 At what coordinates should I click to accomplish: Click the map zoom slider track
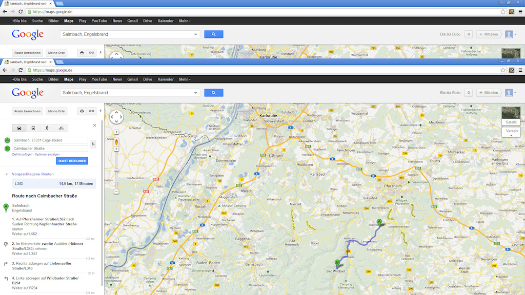[116, 171]
